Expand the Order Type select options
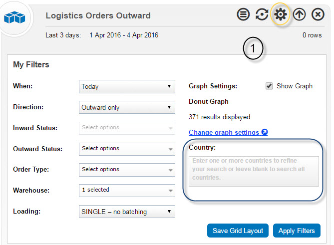334x245 pixels. point(127,170)
